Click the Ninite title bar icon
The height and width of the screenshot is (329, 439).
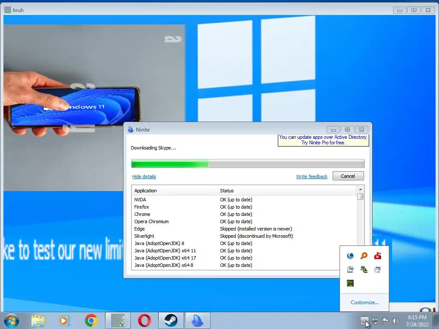(130, 129)
